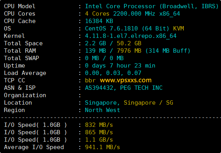Image resolution: width=221 pixels, height=153 pixels.
Task: Select load values '0.00, 0.03, 0.07'
Action: point(113,73)
